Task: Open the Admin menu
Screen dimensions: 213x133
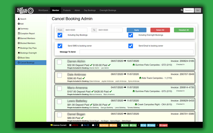Action: coord(77,10)
